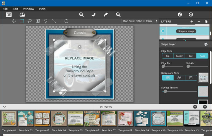The width and height of the screenshot is (212, 136).
Task: Click the zoom in magnifier icon
Action: (81, 15)
